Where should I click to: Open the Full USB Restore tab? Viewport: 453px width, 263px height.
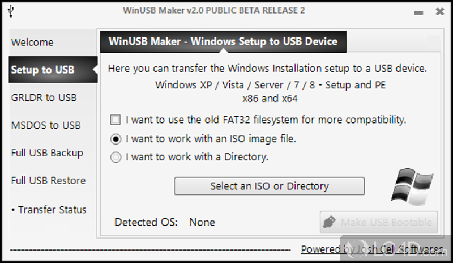[48, 181]
